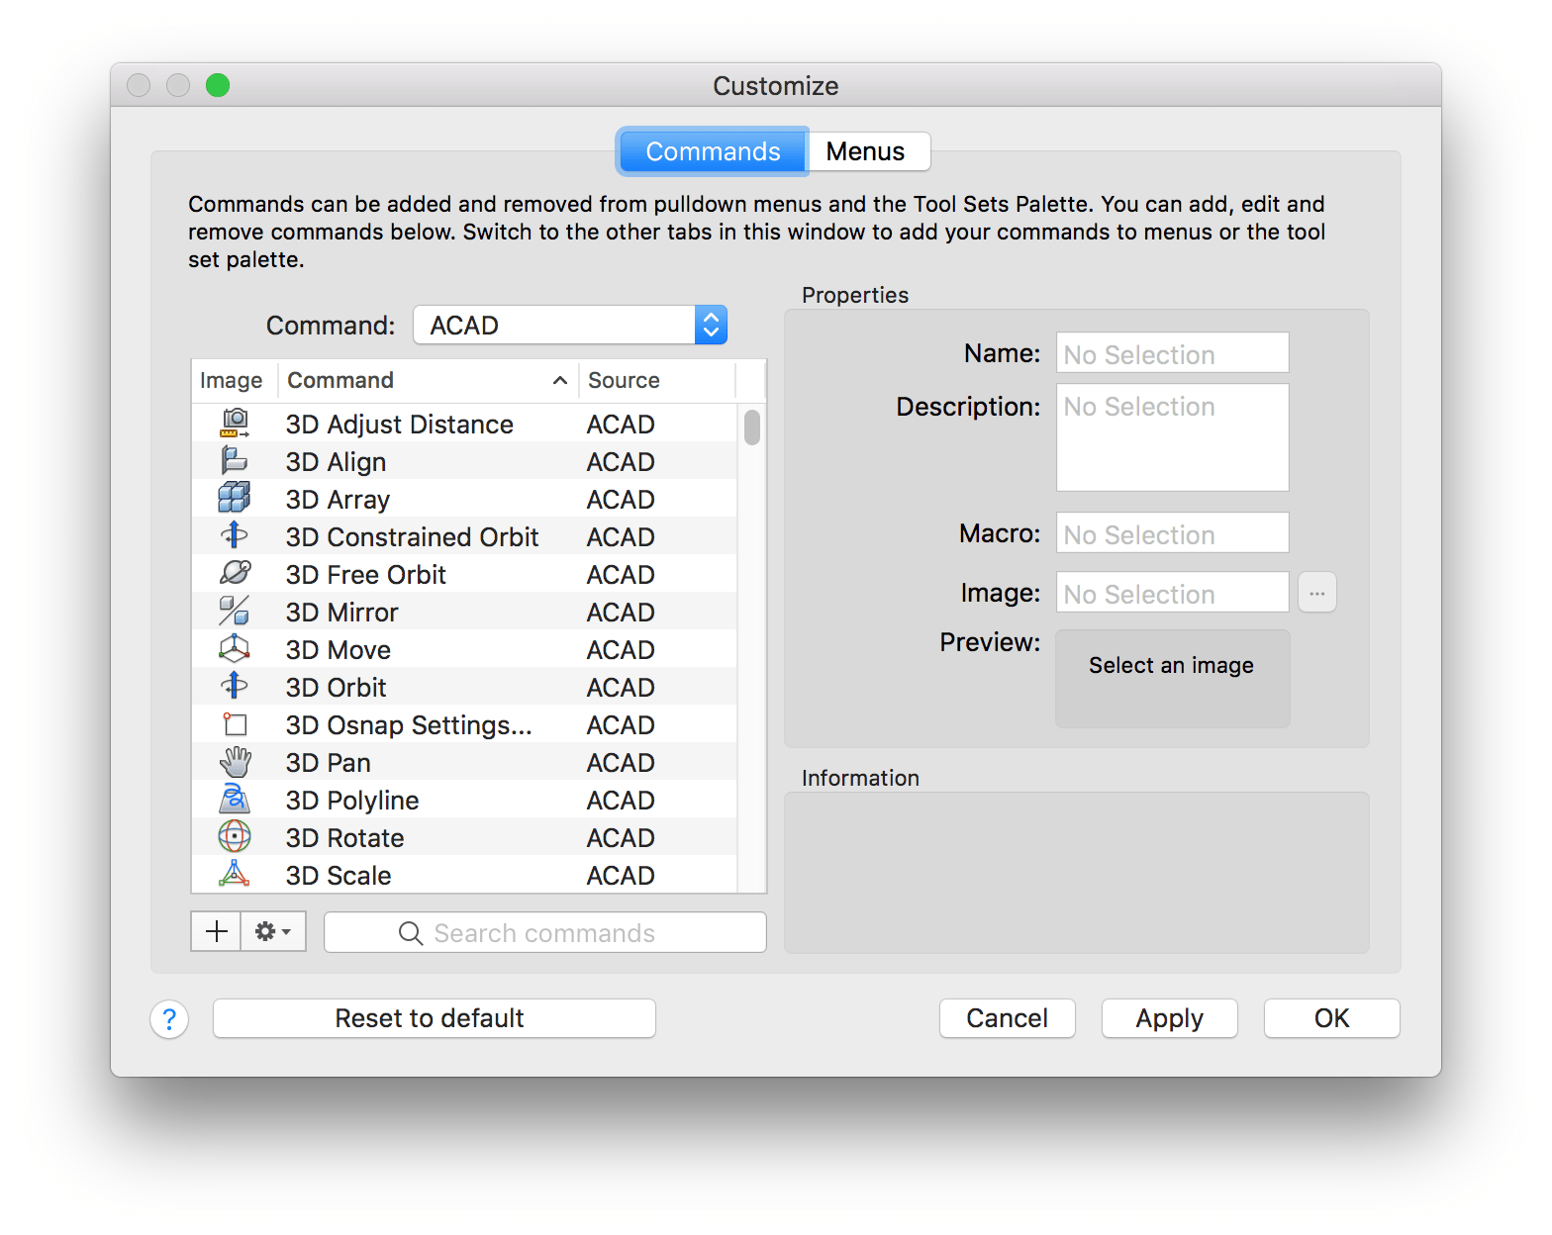Click the Image path input field
Screen dimensions: 1552x1235
point(1173,593)
